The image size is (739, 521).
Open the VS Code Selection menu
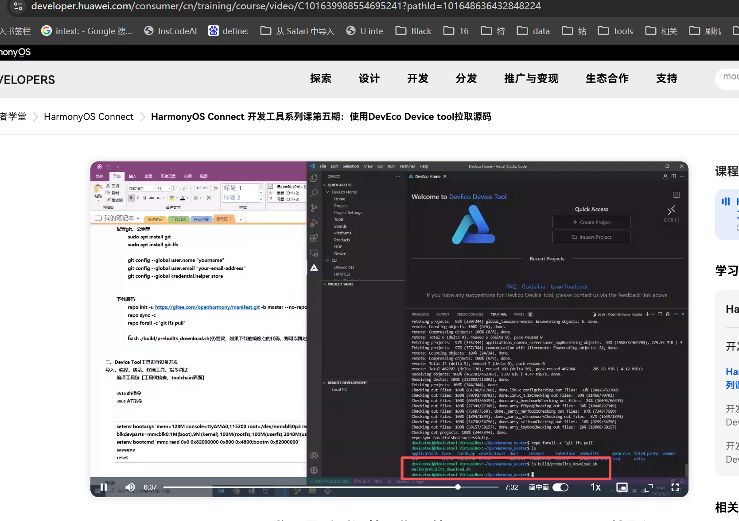tap(351, 166)
